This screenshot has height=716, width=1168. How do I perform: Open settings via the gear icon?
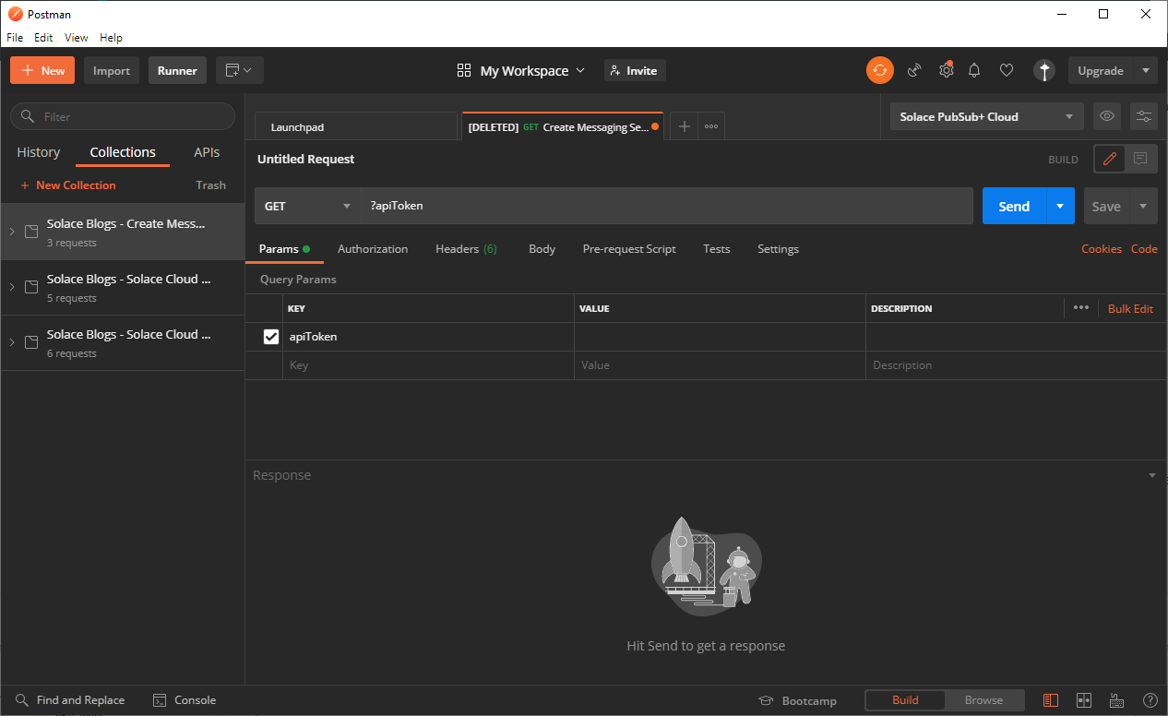[x=946, y=70]
